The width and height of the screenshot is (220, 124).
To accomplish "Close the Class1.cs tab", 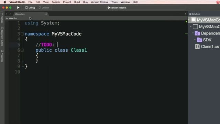I will pyautogui.click(x=46, y=14).
